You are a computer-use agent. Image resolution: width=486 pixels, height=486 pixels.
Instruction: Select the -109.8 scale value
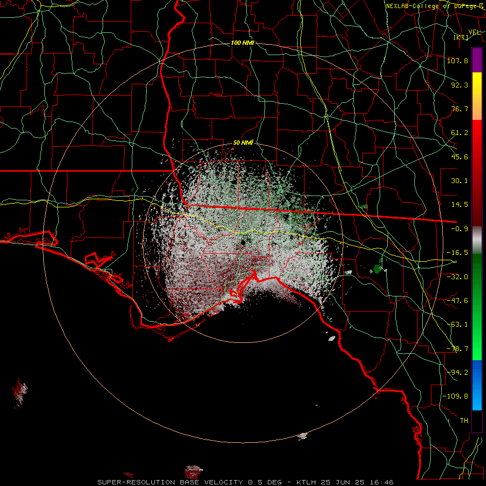coord(455,396)
